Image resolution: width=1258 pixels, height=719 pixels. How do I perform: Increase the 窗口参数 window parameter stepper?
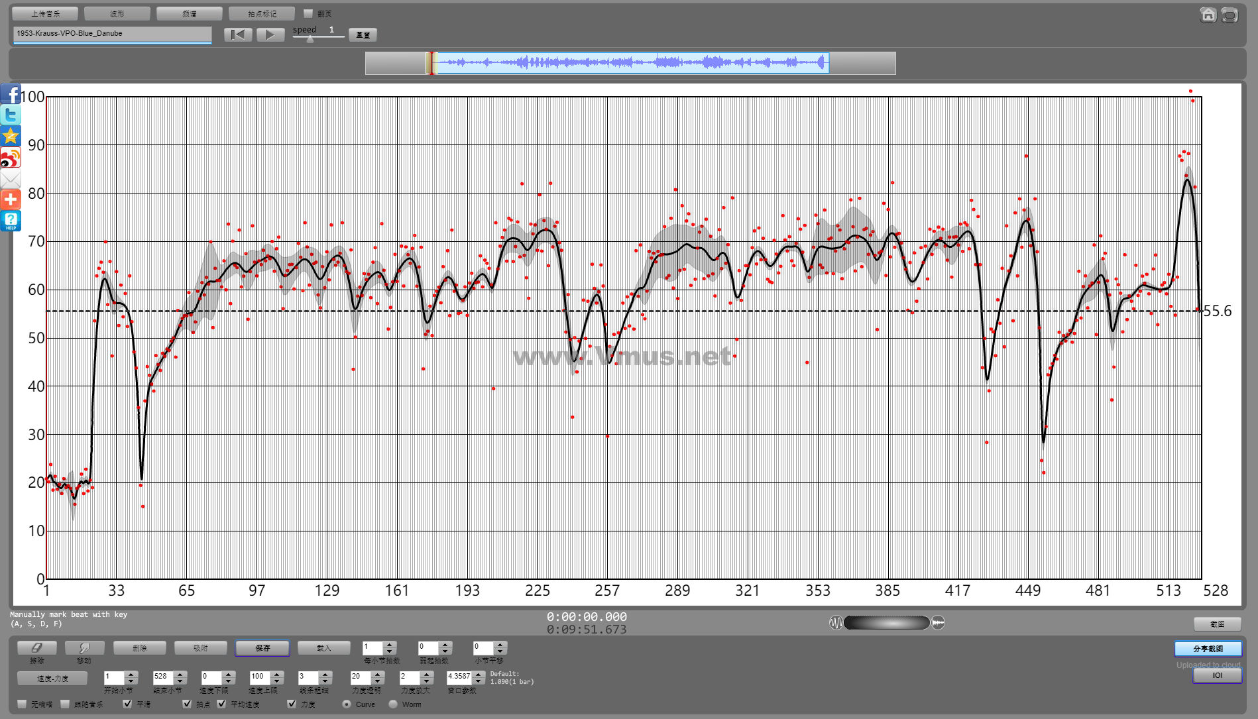[x=479, y=674]
